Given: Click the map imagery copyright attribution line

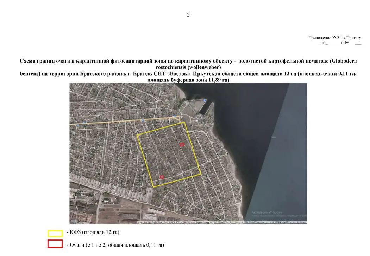Looking at the screenshot, I should coord(222,222).
